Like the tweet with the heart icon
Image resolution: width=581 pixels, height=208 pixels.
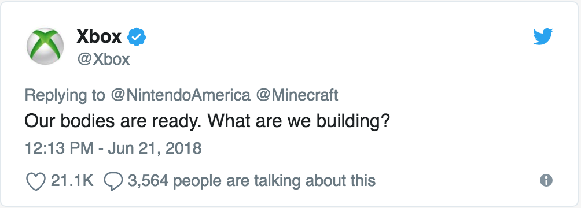click(36, 181)
